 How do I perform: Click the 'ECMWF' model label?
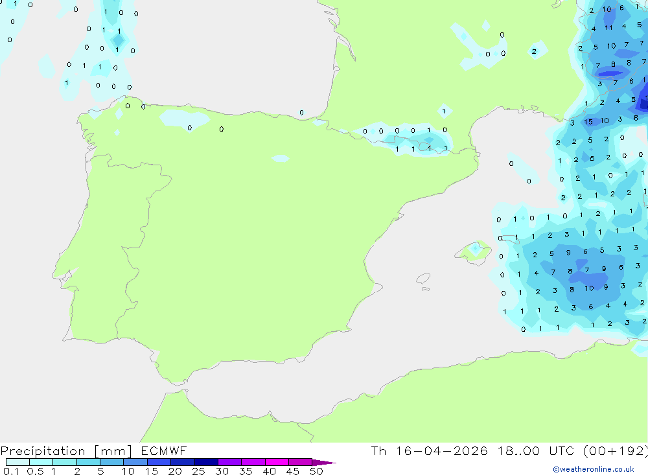click(x=164, y=450)
